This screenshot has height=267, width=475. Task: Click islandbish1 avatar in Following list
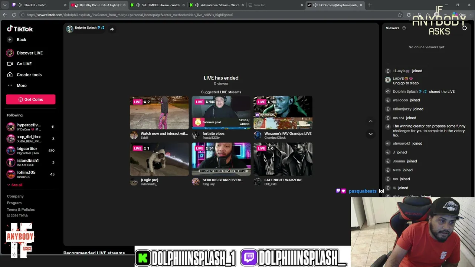11,162
